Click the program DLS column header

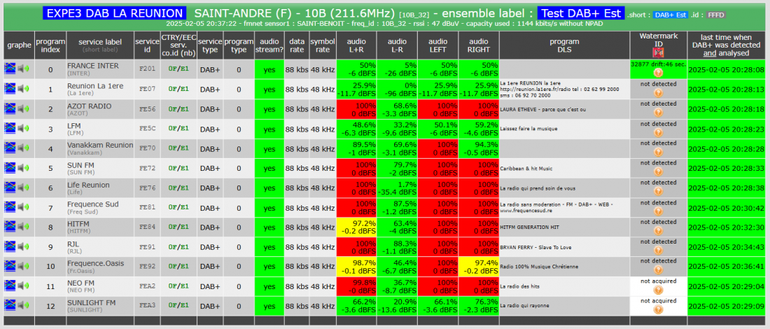[x=564, y=45]
